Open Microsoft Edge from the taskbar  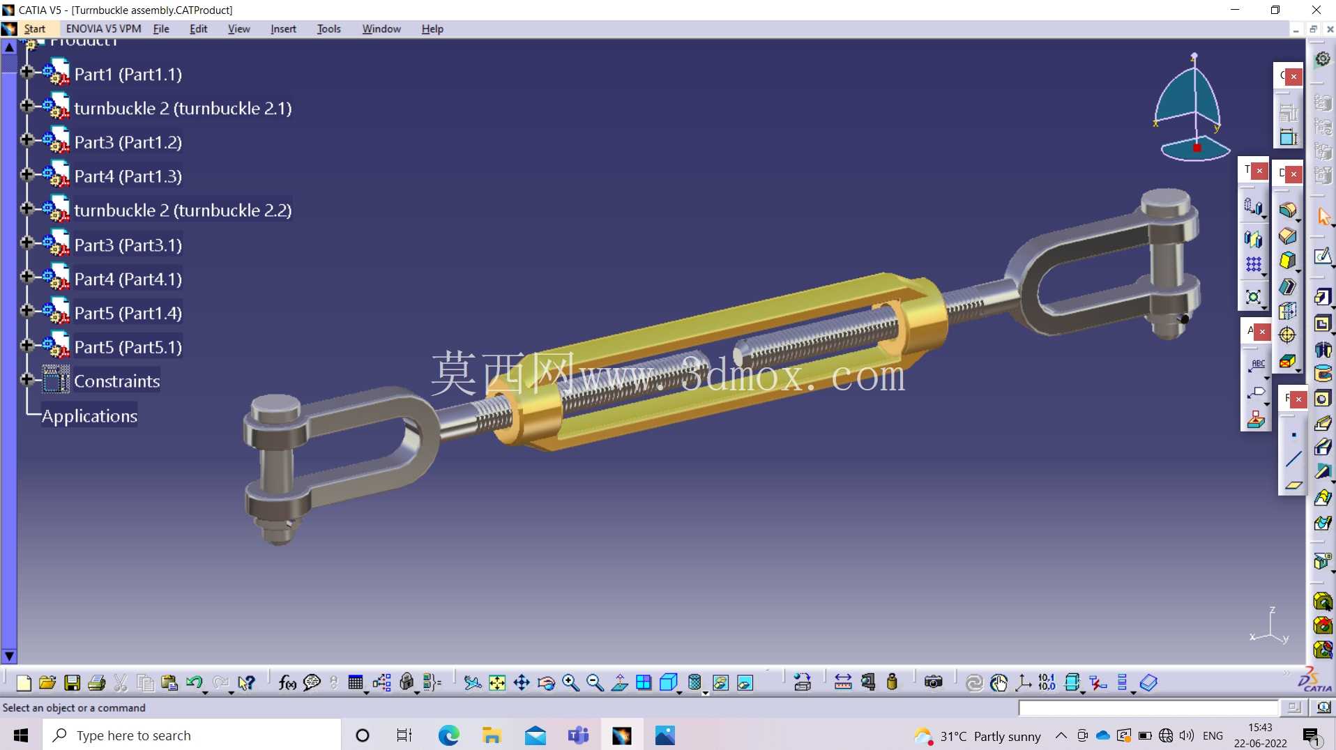pos(448,735)
